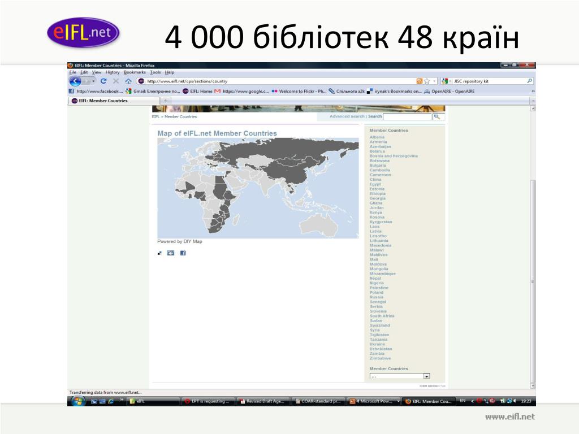
Task: Click the volume speaker tray icon
Action: pos(515,401)
